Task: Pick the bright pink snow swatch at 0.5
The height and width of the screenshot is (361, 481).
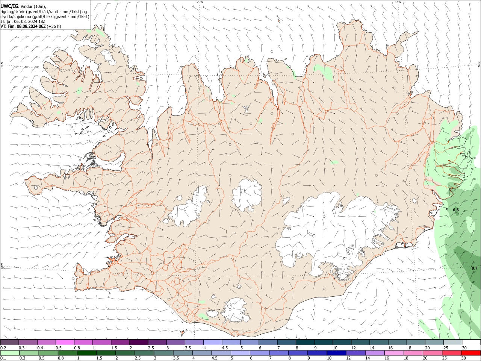Action: (x=65, y=342)
